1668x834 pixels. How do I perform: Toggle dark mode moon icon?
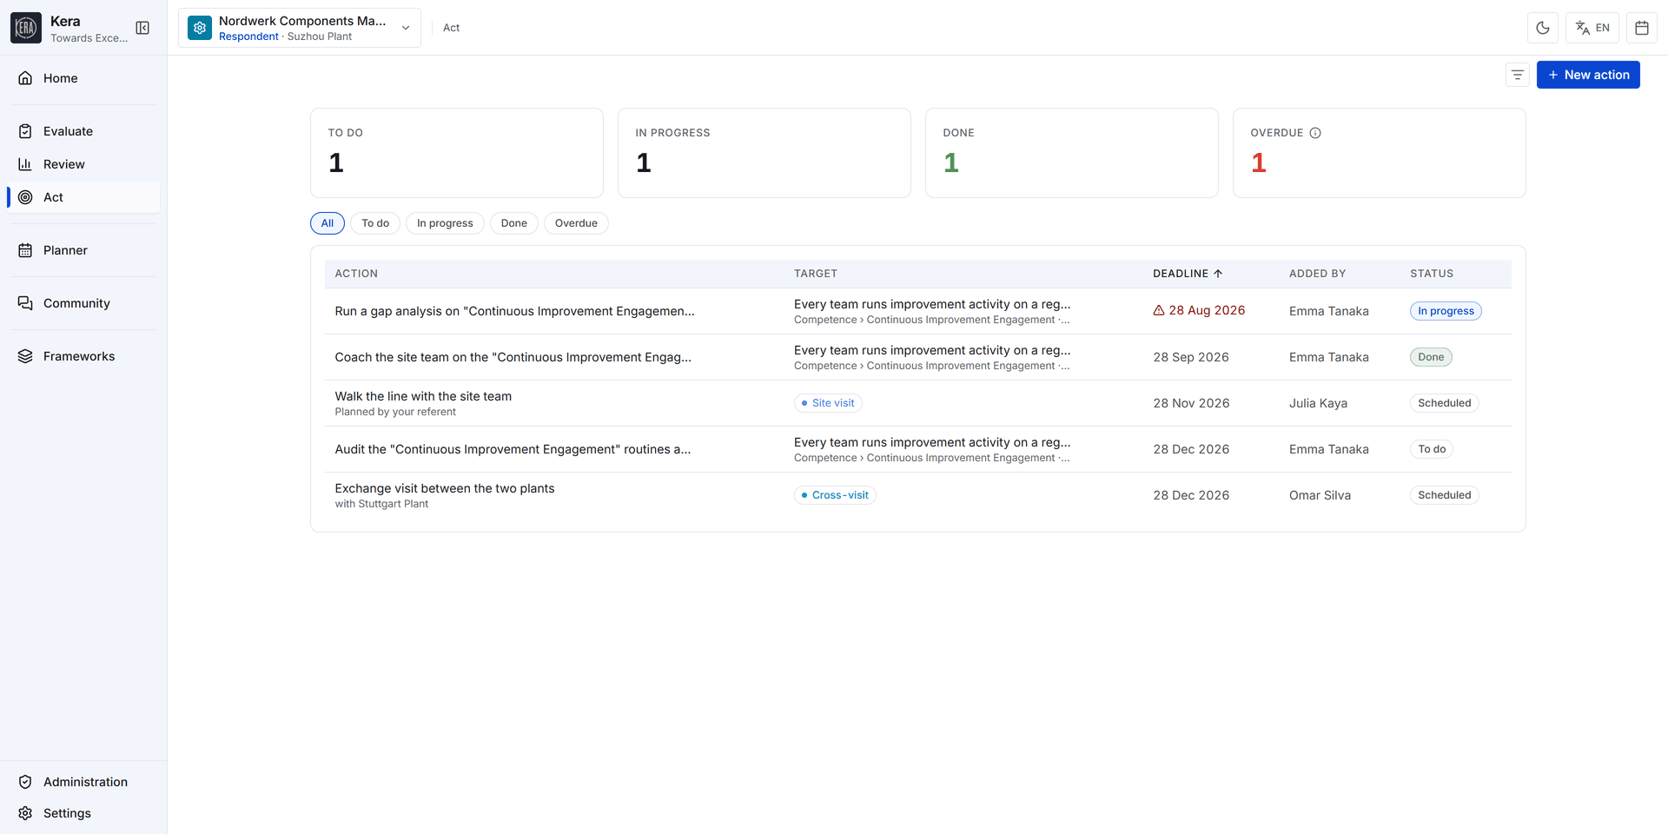click(x=1543, y=28)
